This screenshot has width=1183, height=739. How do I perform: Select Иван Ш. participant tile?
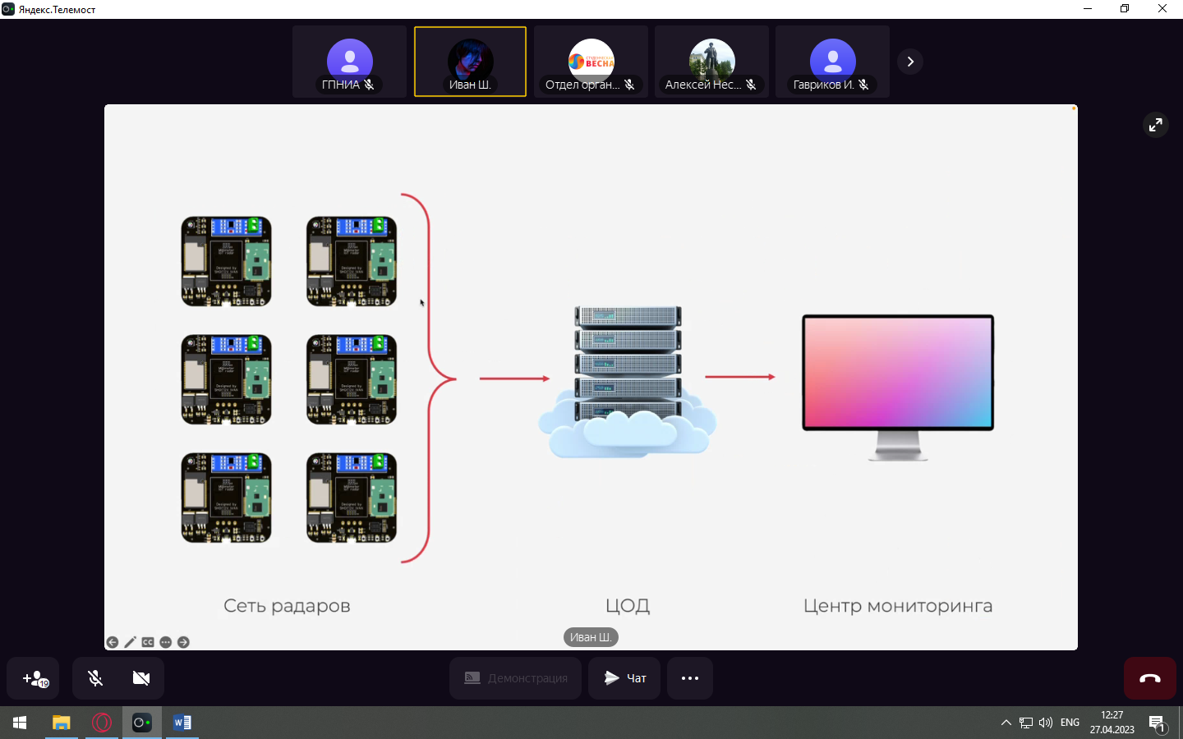click(470, 62)
